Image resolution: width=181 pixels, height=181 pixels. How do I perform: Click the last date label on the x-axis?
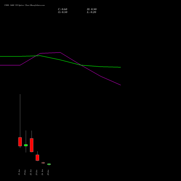(x=48, y=172)
